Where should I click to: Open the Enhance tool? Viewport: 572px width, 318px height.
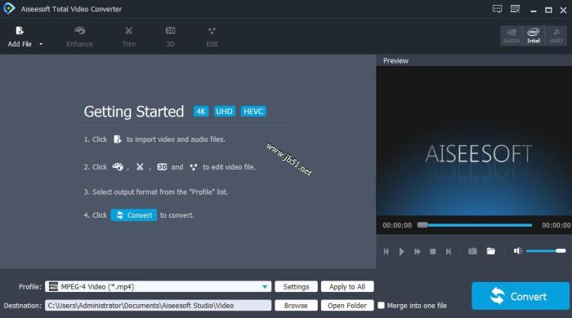pyautogui.click(x=79, y=37)
